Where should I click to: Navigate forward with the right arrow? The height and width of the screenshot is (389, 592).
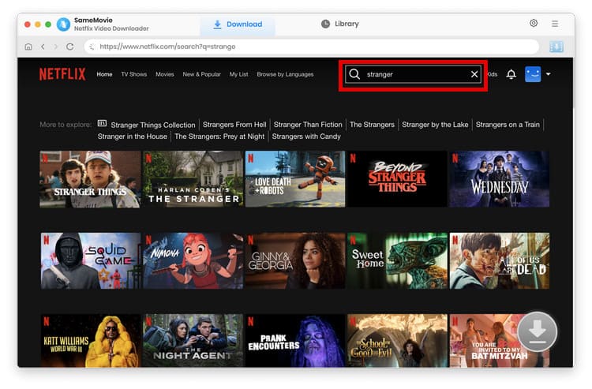click(56, 47)
